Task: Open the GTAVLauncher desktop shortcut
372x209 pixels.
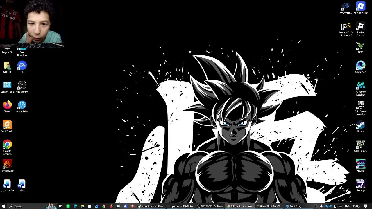Action: point(360,146)
